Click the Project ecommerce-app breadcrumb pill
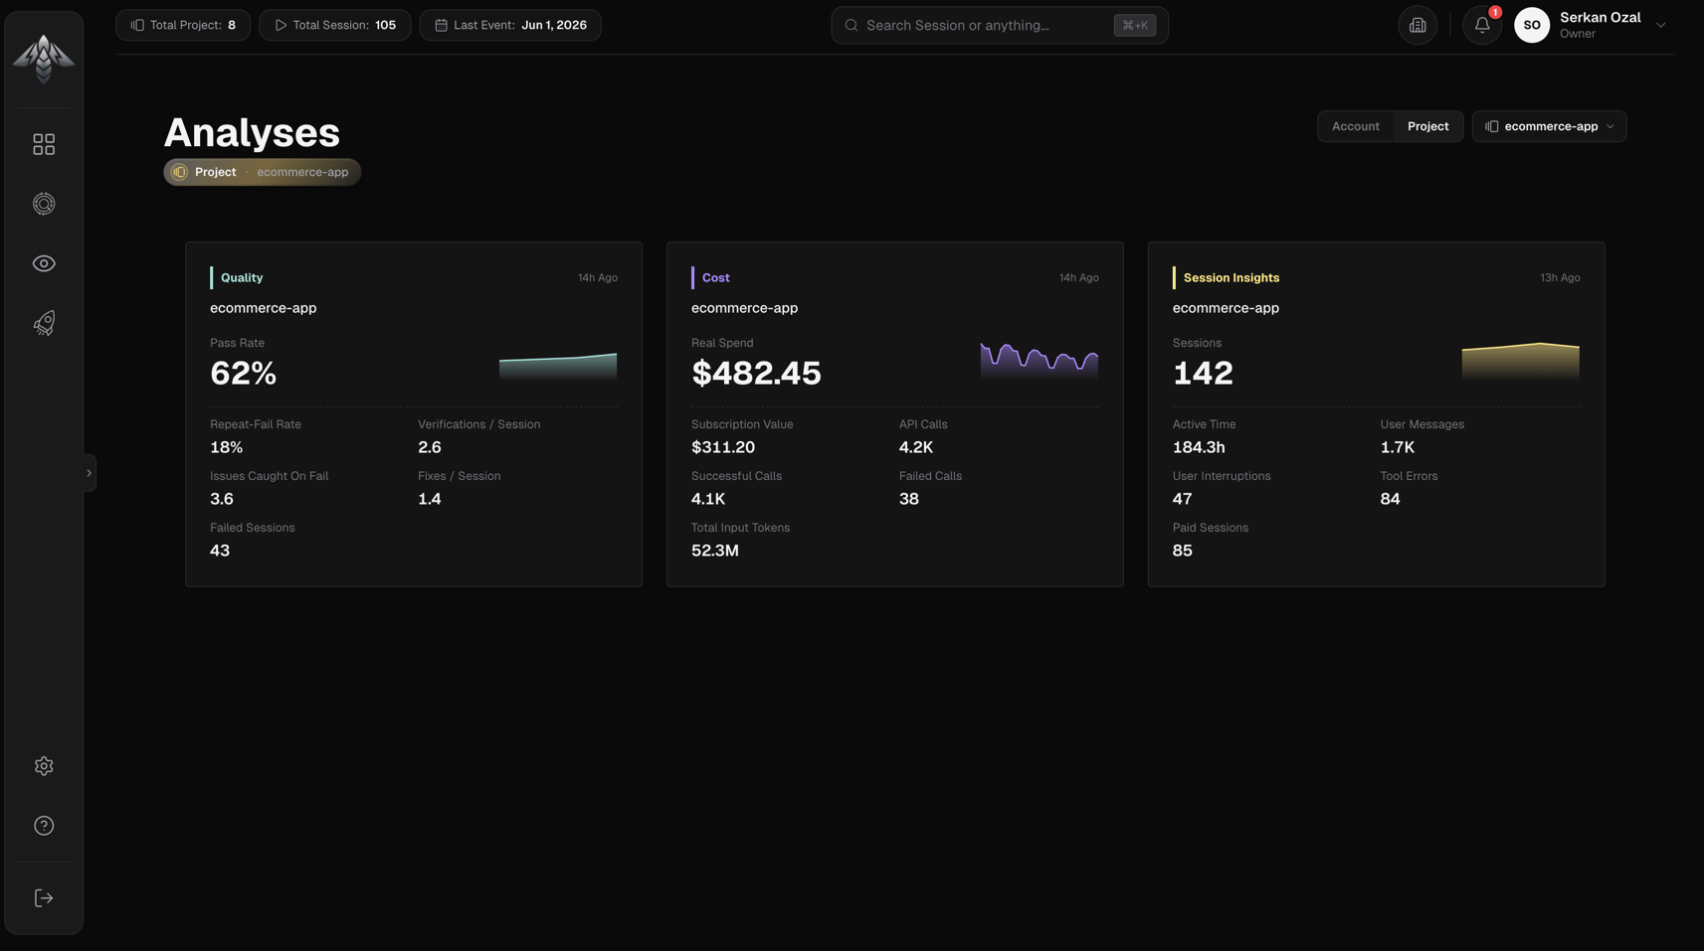 [262, 172]
